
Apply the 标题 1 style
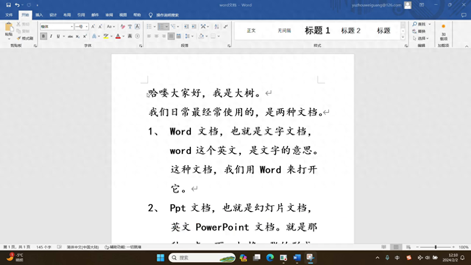pyautogui.click(x=317, y=31)
